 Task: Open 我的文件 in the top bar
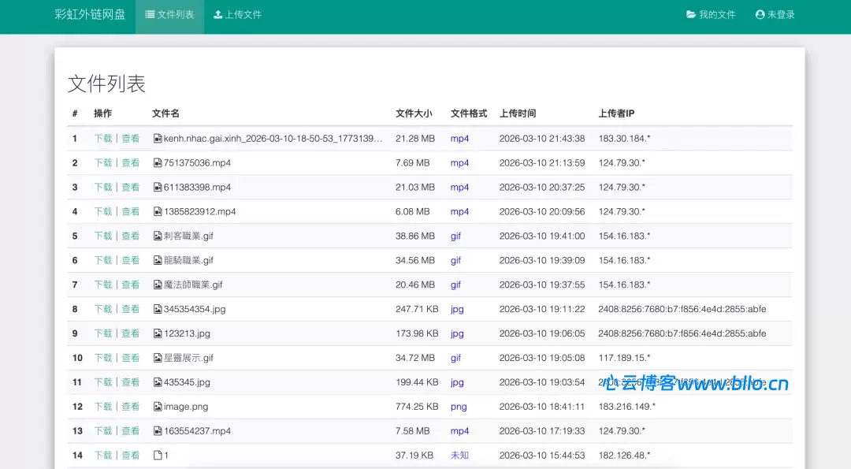711,13
